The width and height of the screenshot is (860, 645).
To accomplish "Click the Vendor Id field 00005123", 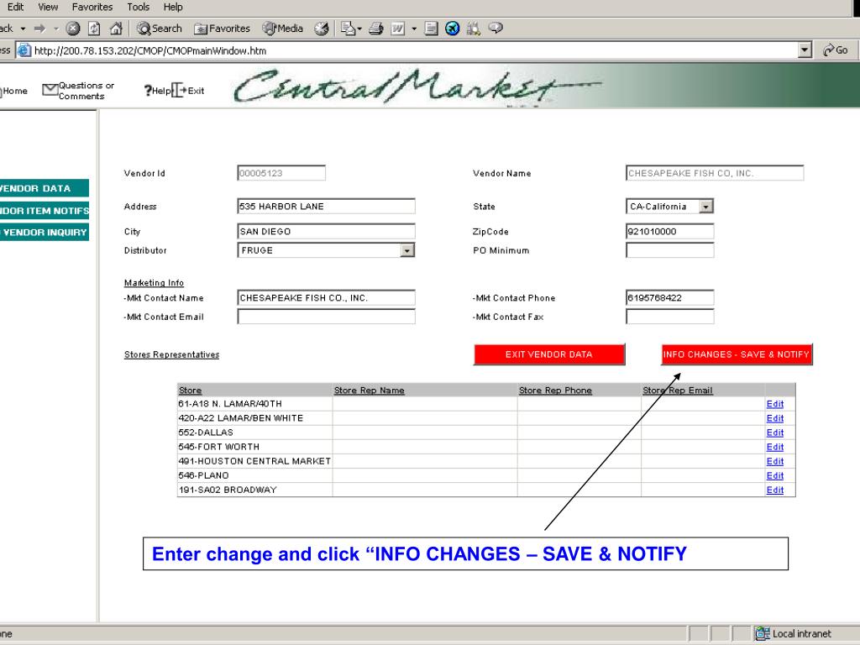I will tap(281, 173).
